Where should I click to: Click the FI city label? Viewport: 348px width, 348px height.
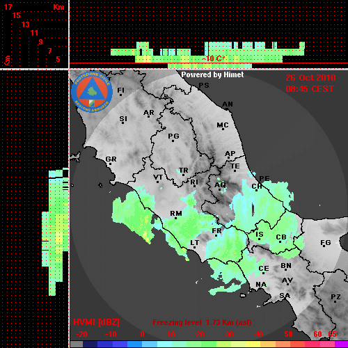click(x=120, y=90)
